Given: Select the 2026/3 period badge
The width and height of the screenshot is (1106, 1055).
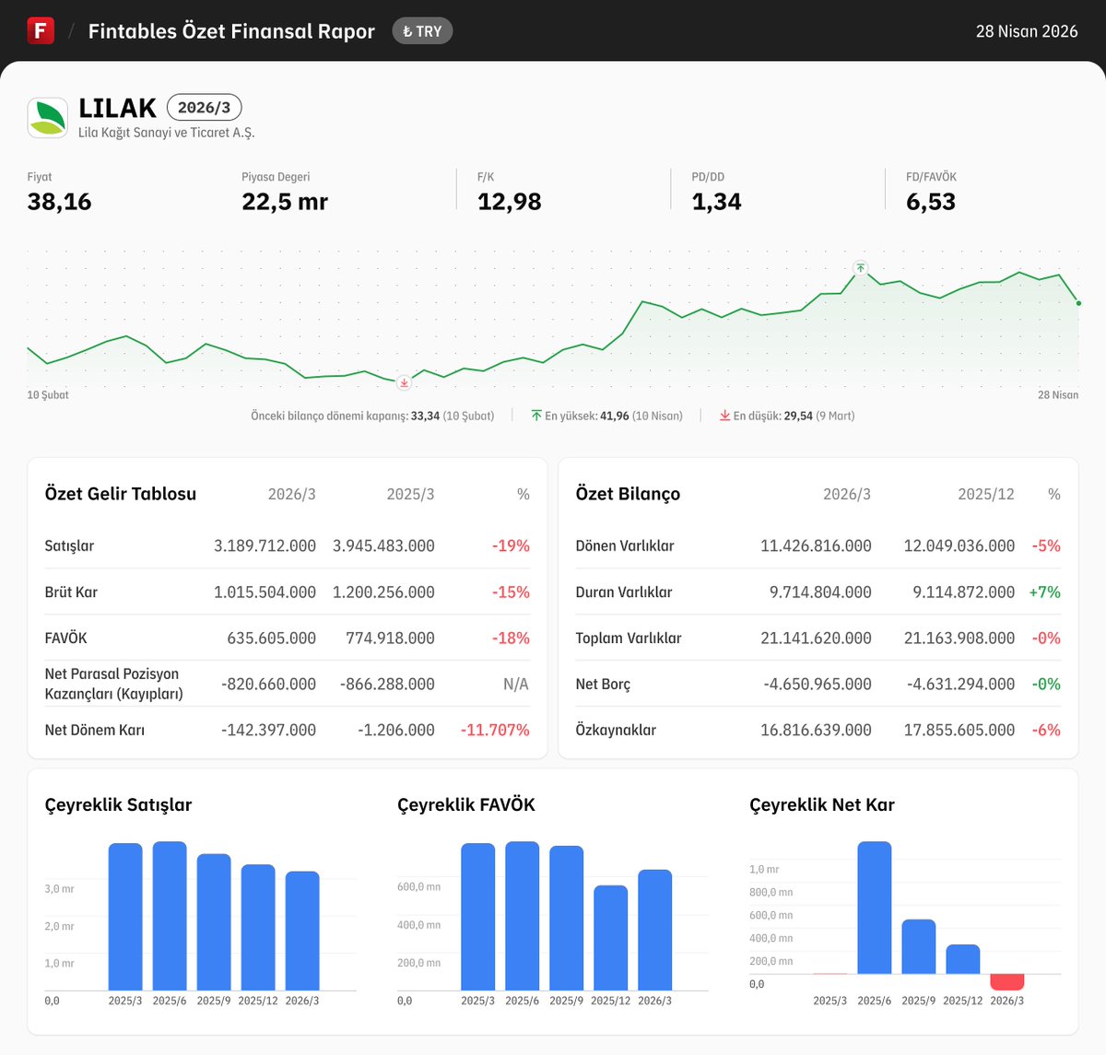Looking at the screenshot, I should (x=204, y=108).
